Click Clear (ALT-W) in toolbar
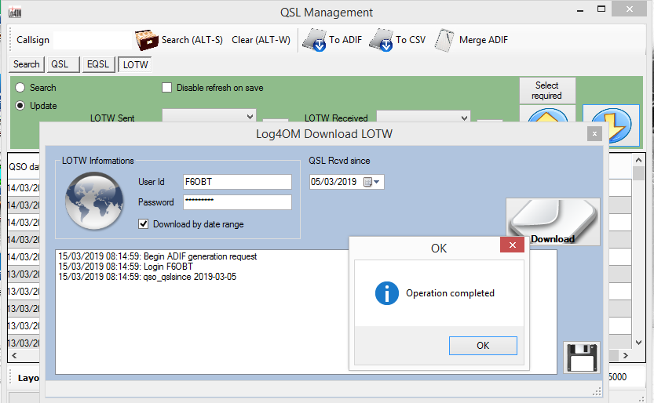 coord(261,40)
